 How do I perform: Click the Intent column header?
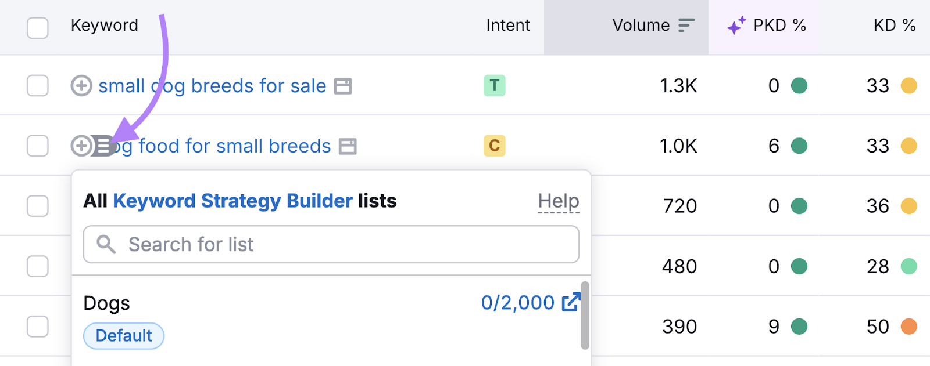(x=507, y=26)
